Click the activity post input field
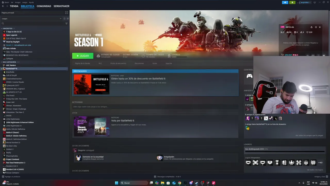Screen dimensions: 330x186 [155, 107]
